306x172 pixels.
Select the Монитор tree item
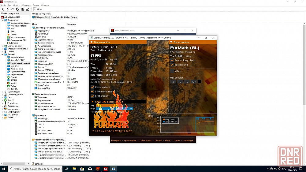coord(13,66)
